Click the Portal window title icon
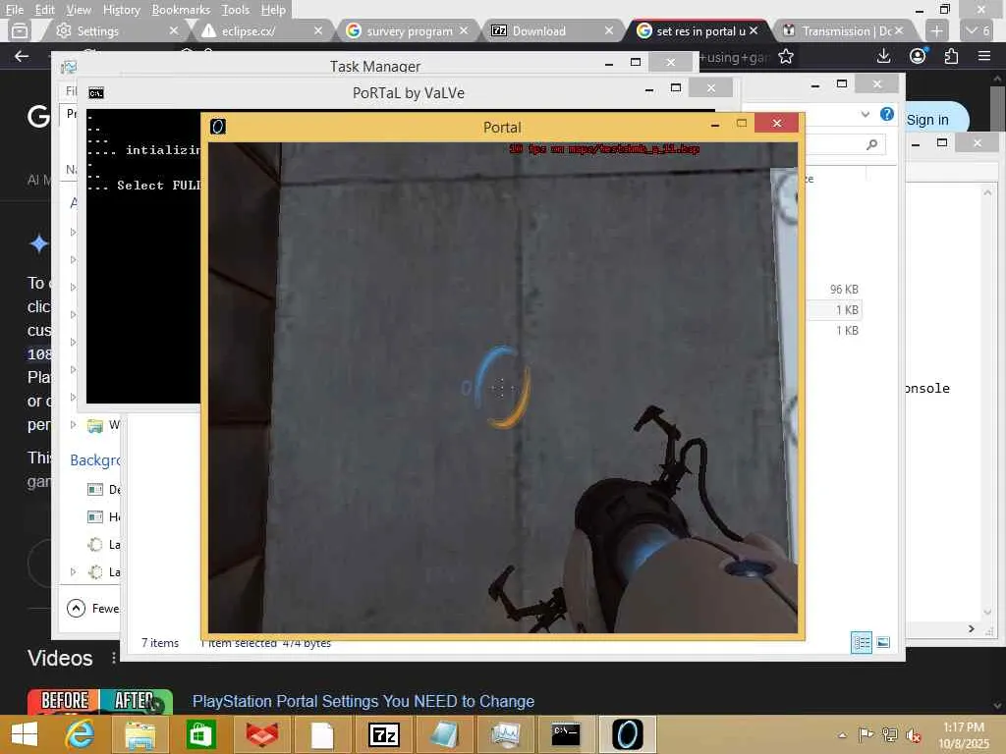Image resolution: width=1006 pixels, height=754 pixels. (x=218, y=127)
